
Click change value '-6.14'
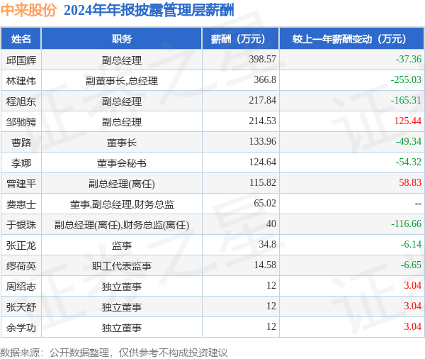(411, 244)
